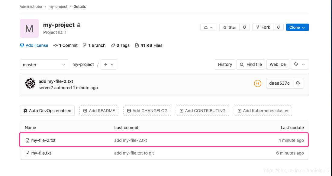332x176 pixels.
Task: Open file my-file-2.txt
Action: [43, 140]
